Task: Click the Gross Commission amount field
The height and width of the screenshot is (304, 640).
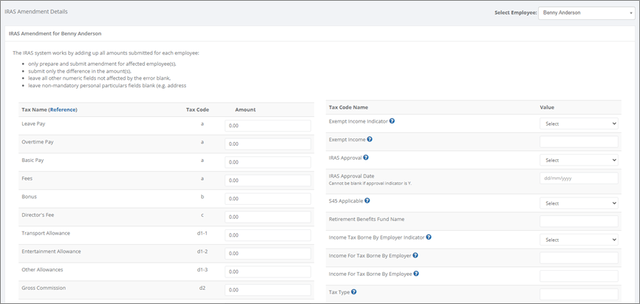Action: tap(268, 290)
